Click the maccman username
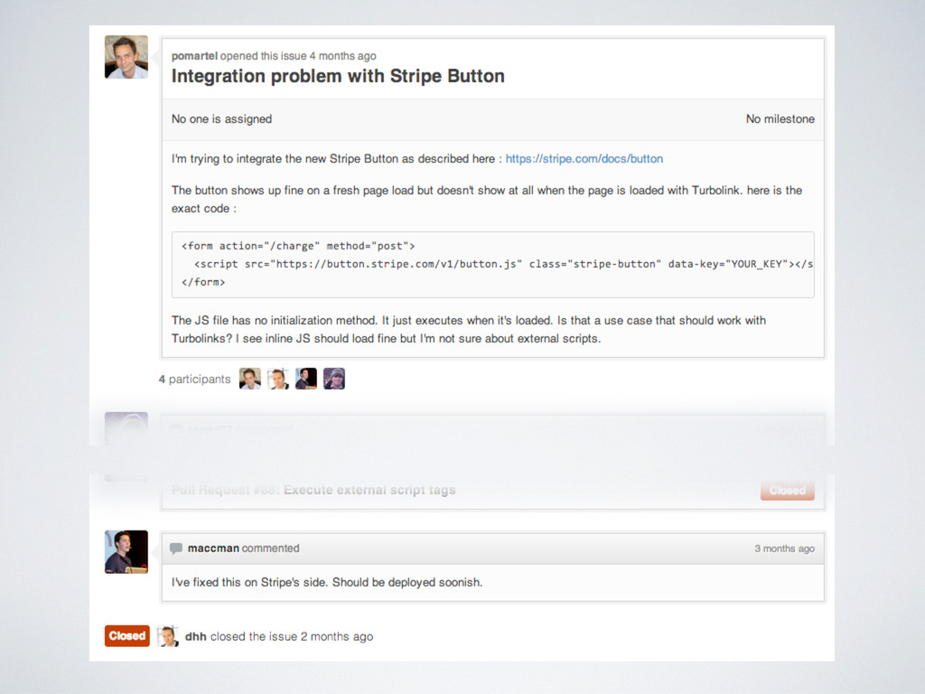The width and height of the screenshot is (925, 694). pyautogui.click(x=213, y=549)
